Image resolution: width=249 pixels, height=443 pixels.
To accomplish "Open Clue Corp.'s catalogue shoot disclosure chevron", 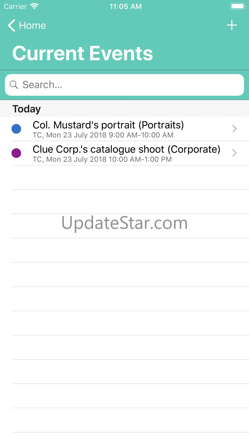I will pos(235,153).
